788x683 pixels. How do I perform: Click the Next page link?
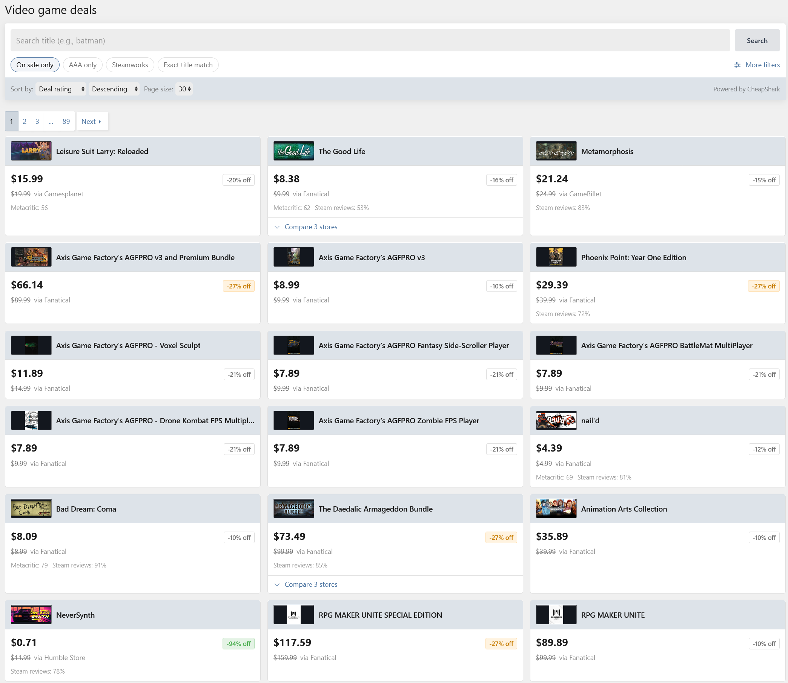pos(92,121)
